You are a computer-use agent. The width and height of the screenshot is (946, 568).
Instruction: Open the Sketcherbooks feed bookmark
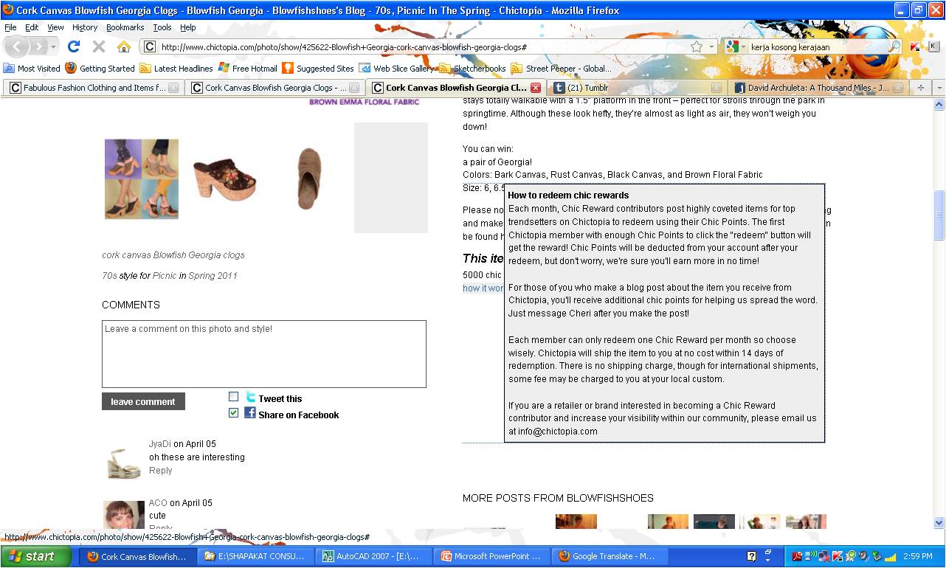coord(473,68)
